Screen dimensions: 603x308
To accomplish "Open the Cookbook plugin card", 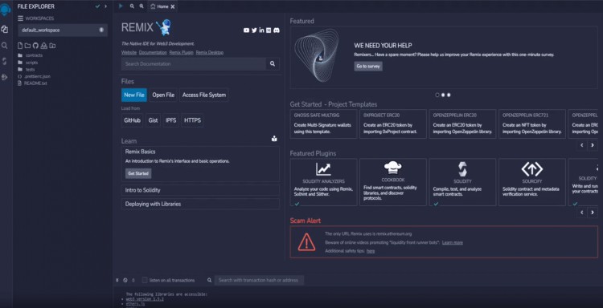I will click(393, 182).
